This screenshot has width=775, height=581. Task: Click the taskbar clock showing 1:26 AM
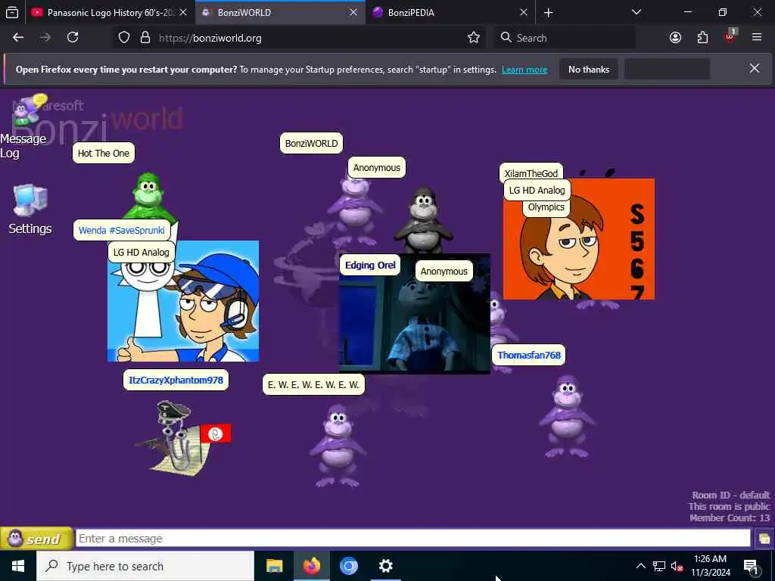[710, 566]
